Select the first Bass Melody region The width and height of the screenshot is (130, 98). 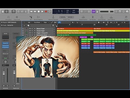[75, 29]
